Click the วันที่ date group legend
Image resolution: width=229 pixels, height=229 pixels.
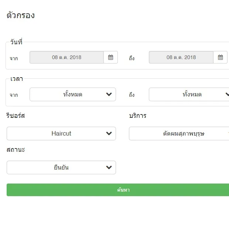(x=16, y=42)
